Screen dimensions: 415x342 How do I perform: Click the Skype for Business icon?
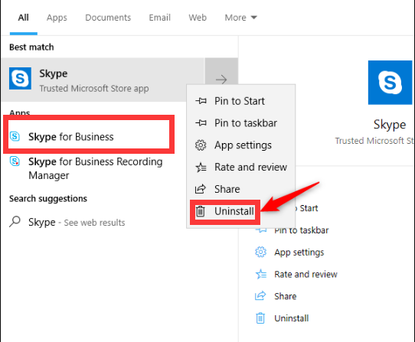tap(15, 136)
